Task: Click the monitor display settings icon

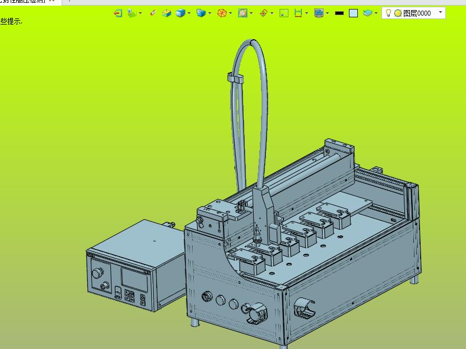Action: coord(319,13)
